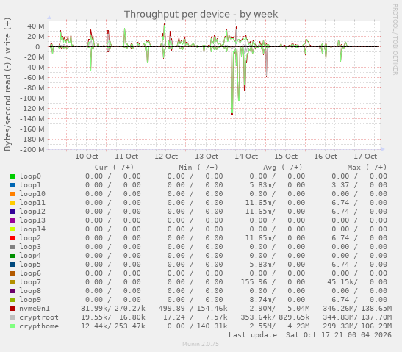The width and height of the screenshot is (402, 352).
Task: Click the loop10 orange legend swatch
Action: [x=12, y=194]
